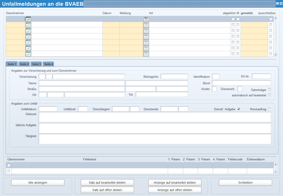The width and height of the screenshot is (283, 196).
Task: Click inside the Tätigkeit text area
Action: coord(155,139)
